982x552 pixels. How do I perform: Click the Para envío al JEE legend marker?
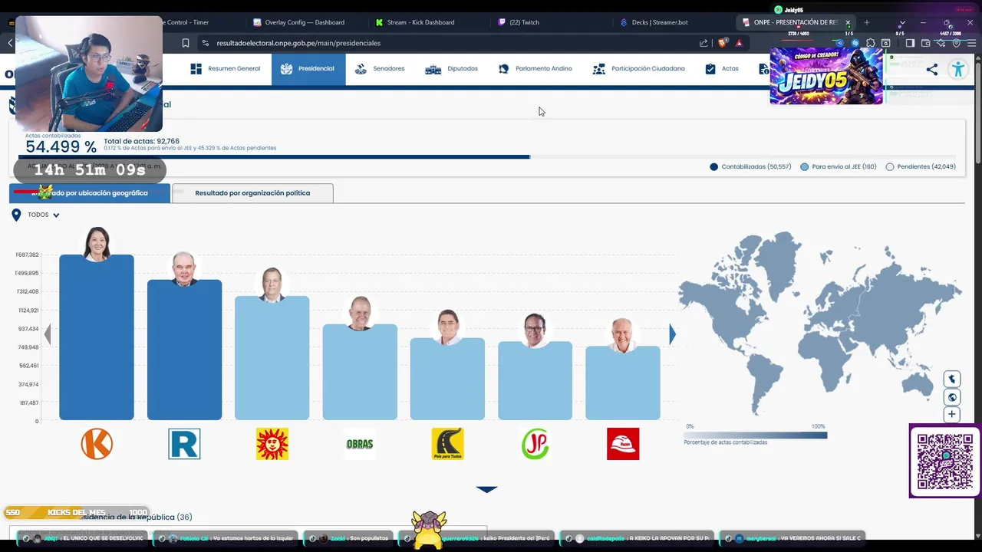tap(804, 166)
